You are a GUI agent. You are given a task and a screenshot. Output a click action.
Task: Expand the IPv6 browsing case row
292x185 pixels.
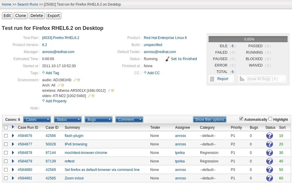pyautogui.click(x=13, y=144)
